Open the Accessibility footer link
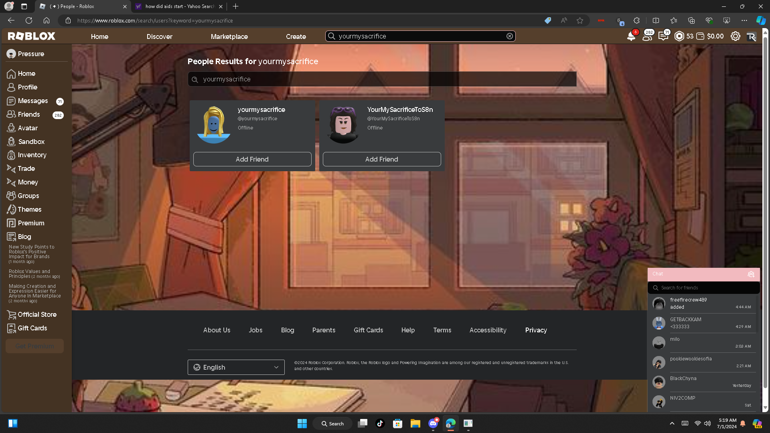Viewport: 770px width, 433px height. (x=488, y=330)
